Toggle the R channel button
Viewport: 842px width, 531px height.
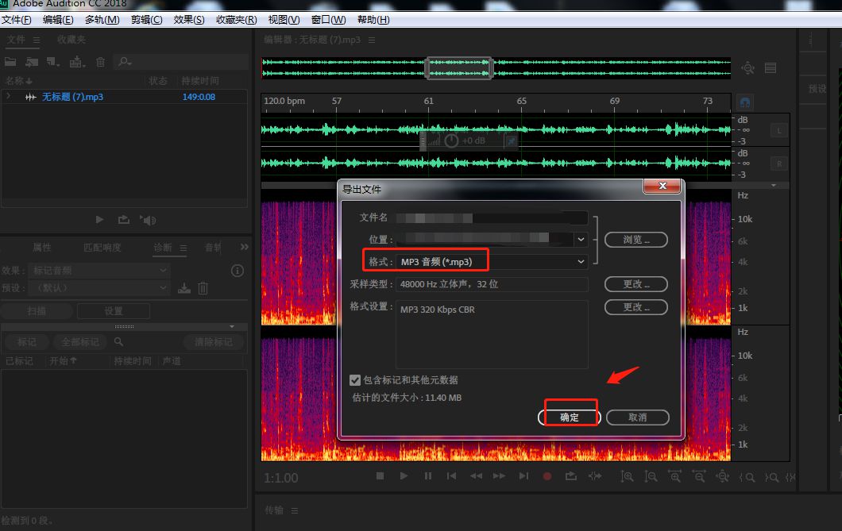pos(779,164)
